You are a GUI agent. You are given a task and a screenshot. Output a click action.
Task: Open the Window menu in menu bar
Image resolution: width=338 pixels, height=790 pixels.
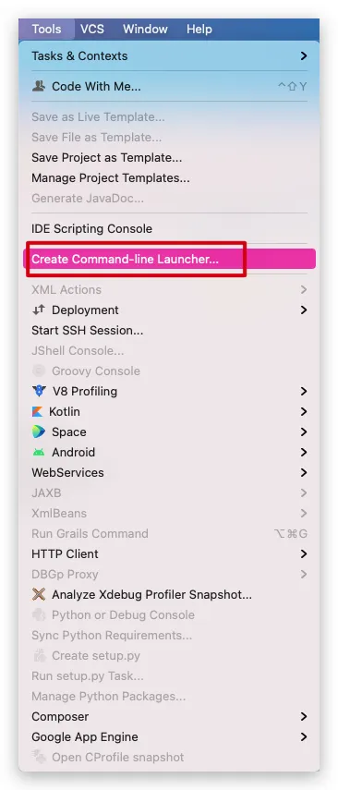coord(145,30)
